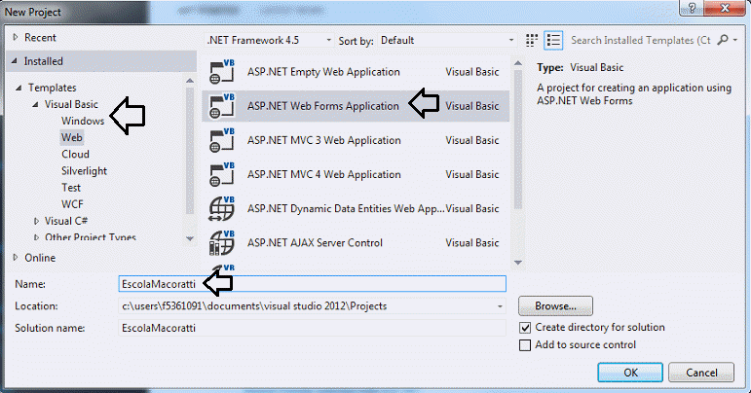
Task: Toggle Create directory for solution checkbox
Action: coord(526,328)
